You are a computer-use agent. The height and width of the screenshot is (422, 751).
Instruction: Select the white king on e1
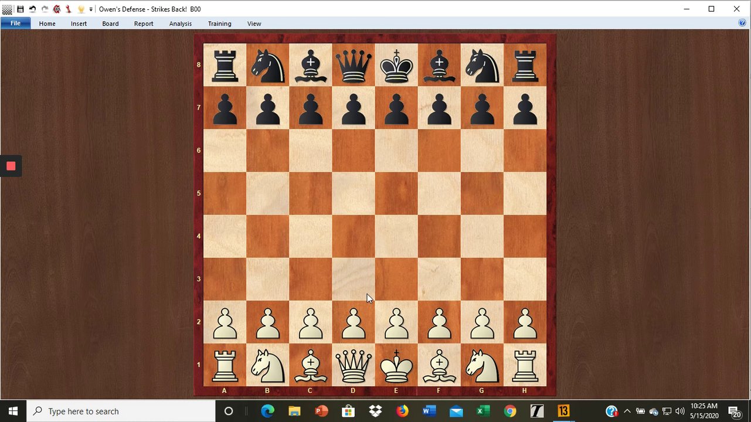tap(396, 365)
